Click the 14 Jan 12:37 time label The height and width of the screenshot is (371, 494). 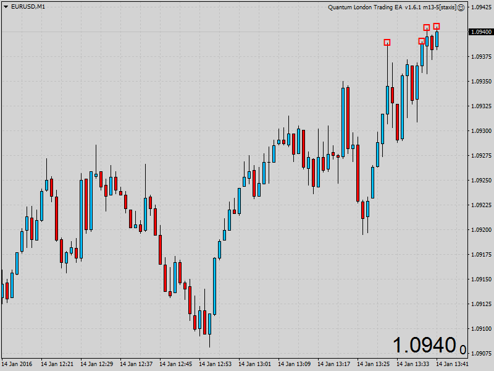click(x=136, y=364)
